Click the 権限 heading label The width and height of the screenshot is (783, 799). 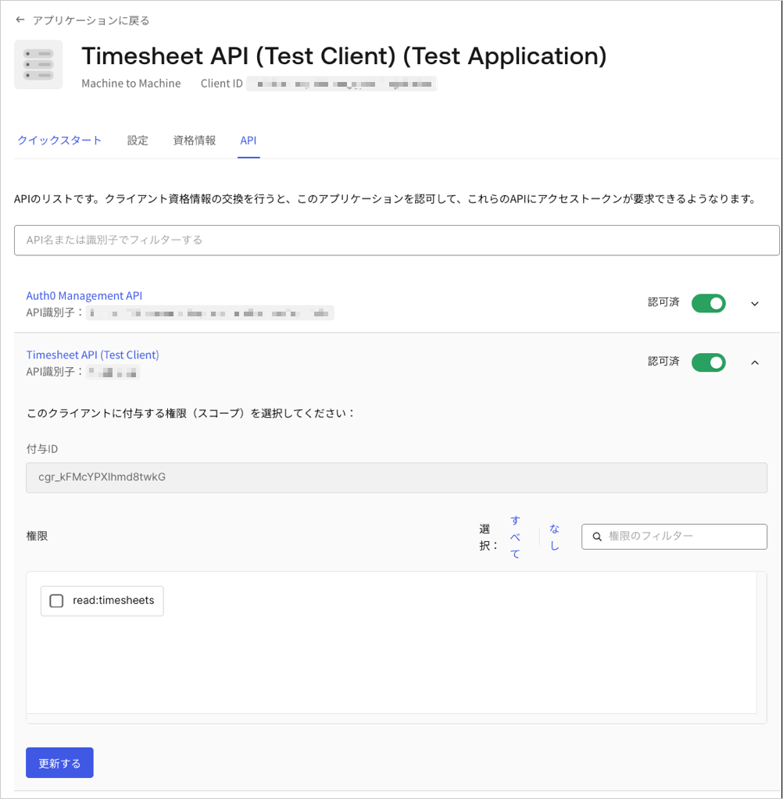37,536
